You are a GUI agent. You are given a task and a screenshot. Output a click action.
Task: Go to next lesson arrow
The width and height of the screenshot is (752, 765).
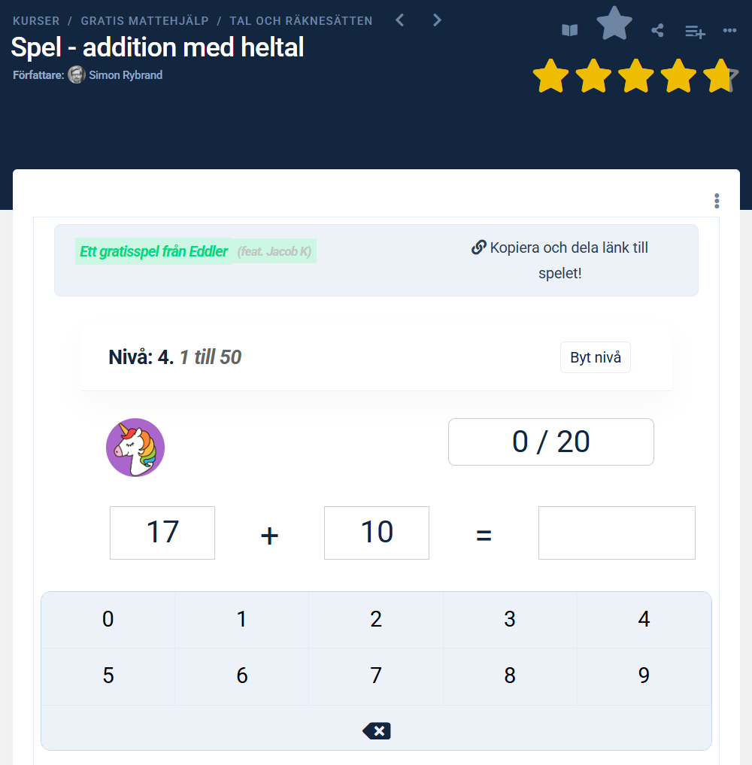point(437,20)
